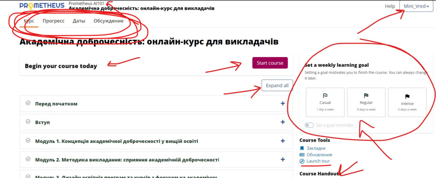The height and width of the screenshot is (178, 436).
Task: Expand Модуль 1 section with plus
Action: point(283,141)
